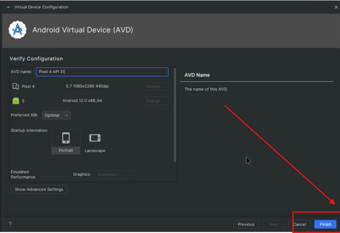Image resolution: width=340 pixels, height=233 pixels.
Task: Click Change button for Pixel 4 device
Action: [155, 86]
